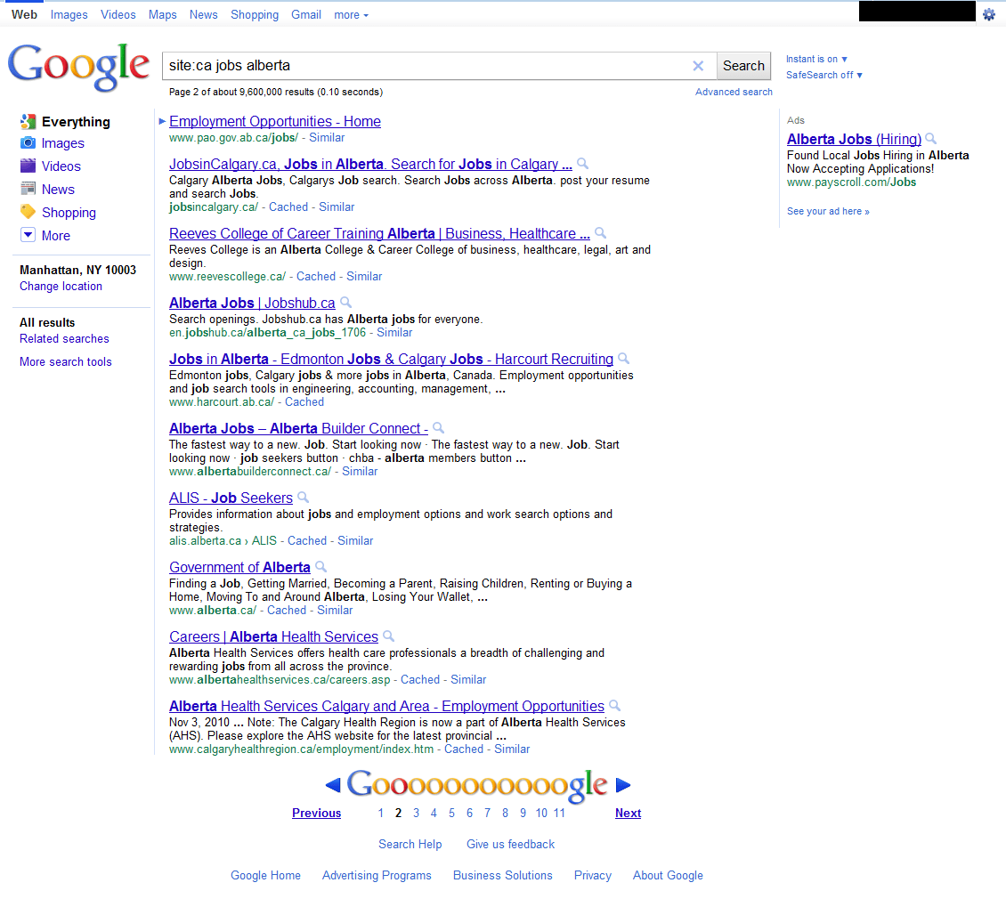Viewport: 1006px width, 899px height.
Task: Go to results page 11
Action: pos(559,813)
